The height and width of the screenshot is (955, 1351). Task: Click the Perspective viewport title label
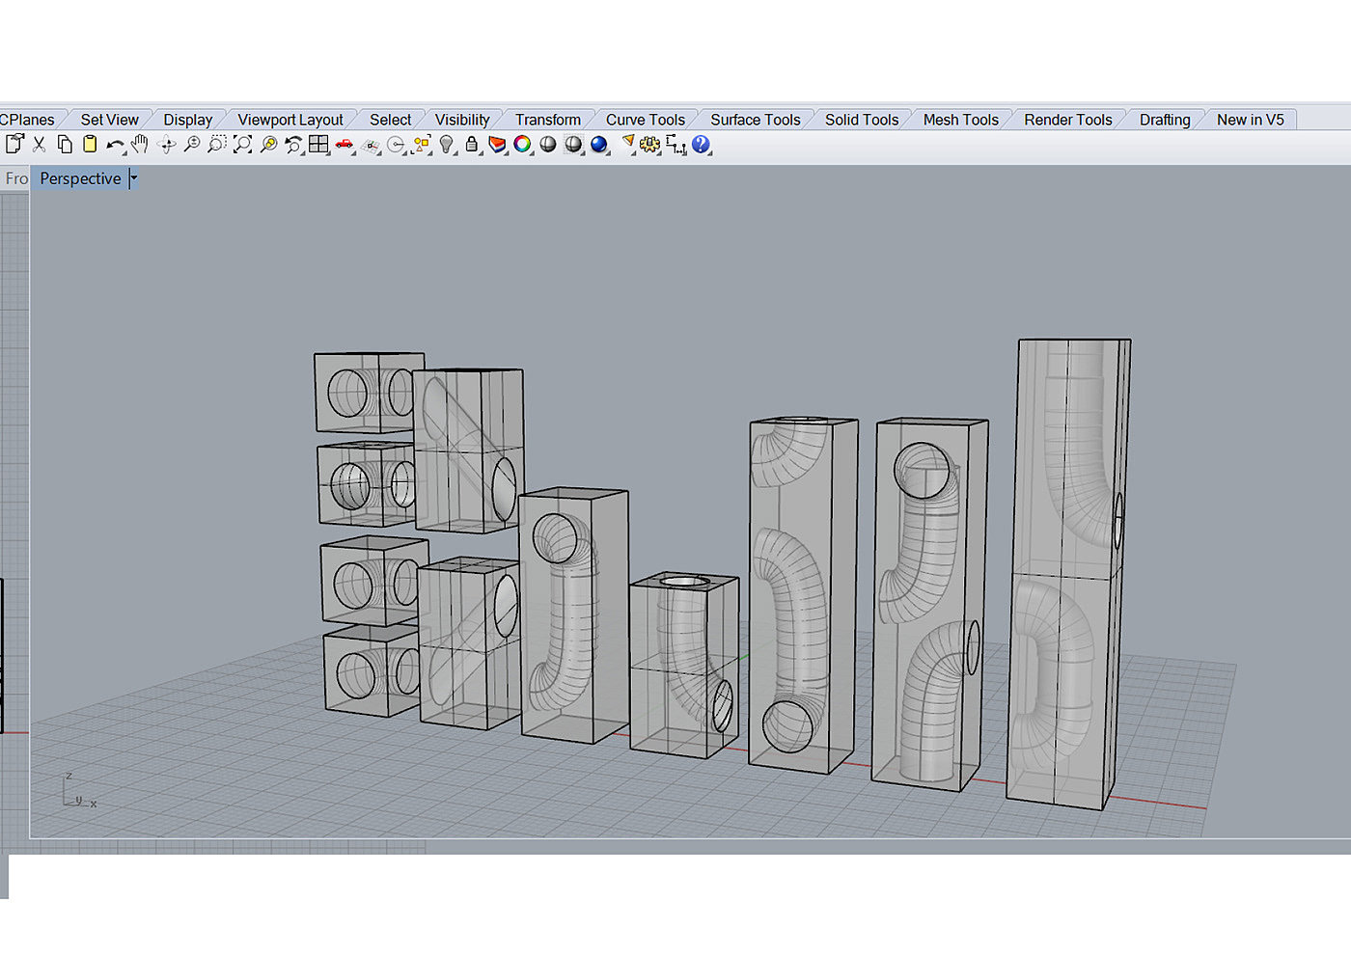tap(80, 178)
